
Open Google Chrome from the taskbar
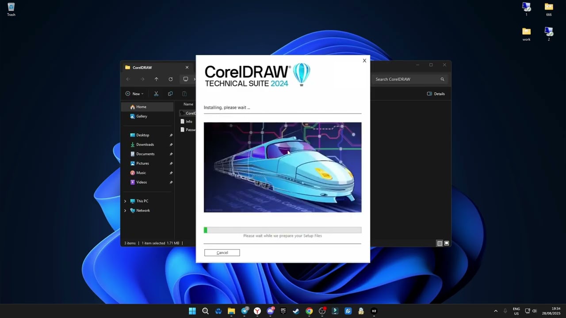point(309,311)
